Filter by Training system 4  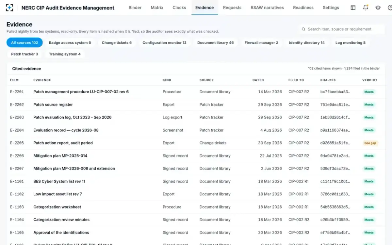click(65, 54)
